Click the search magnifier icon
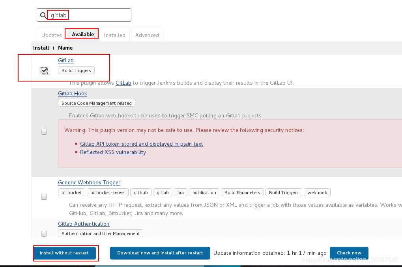Screen dimensions: 402x267 (43, 15)
